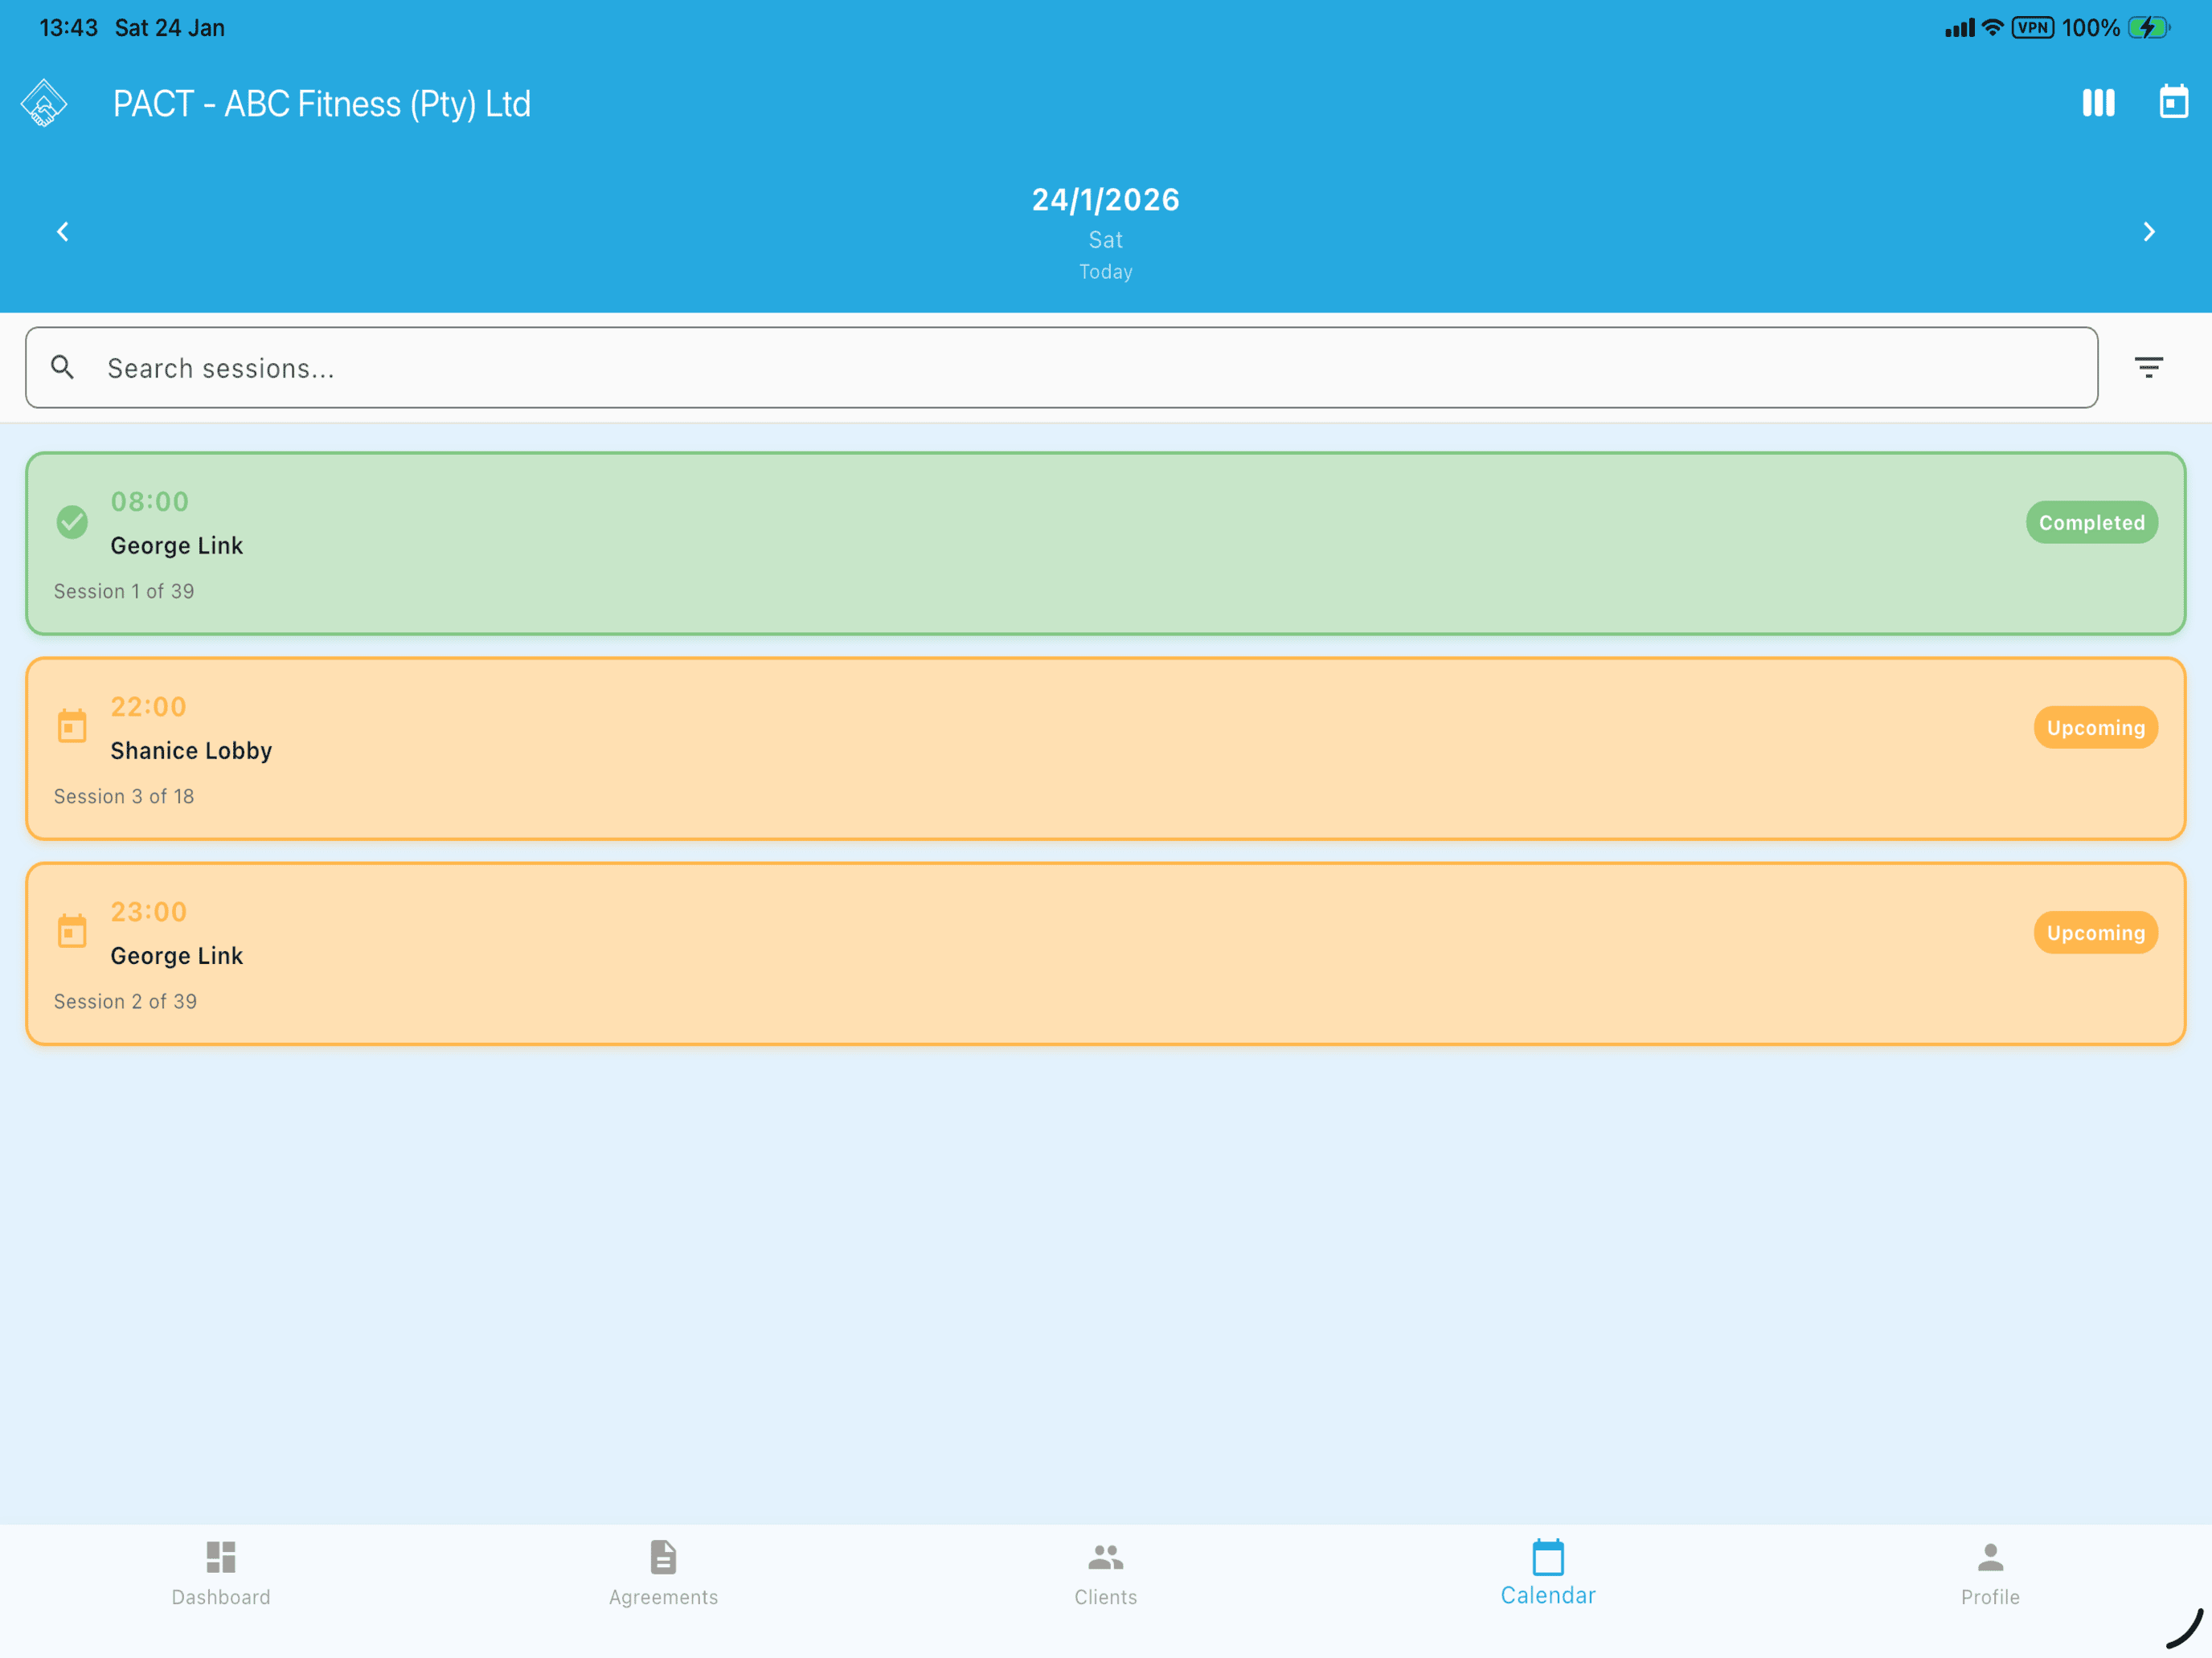
Task: Open the Shanice Lobby session card
Action: (1105, 749)
